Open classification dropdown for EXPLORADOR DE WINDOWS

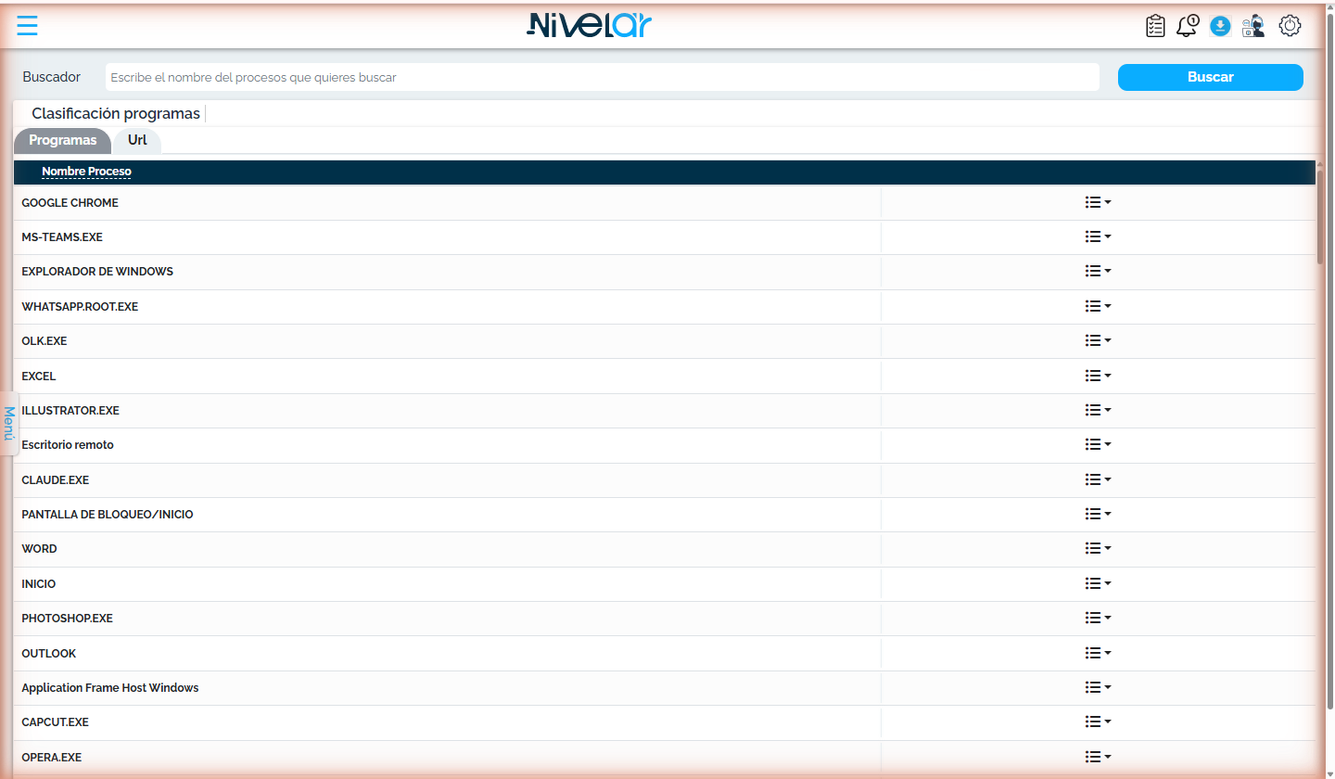1098,271
